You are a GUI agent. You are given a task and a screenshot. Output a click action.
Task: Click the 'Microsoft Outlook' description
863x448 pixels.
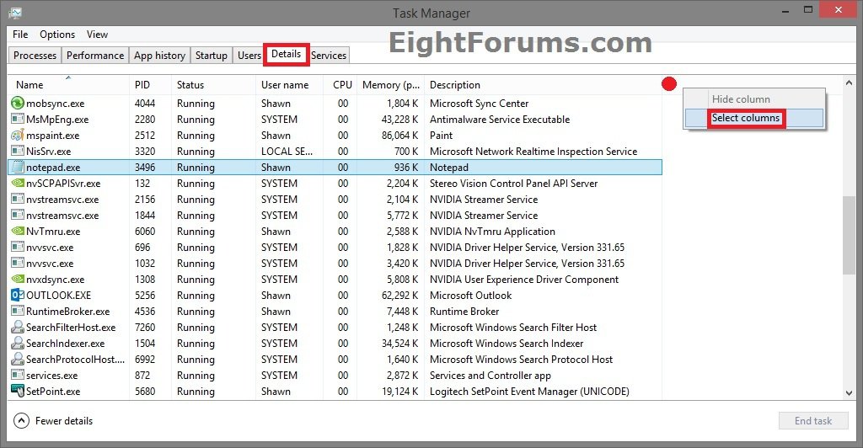point(470,296)
